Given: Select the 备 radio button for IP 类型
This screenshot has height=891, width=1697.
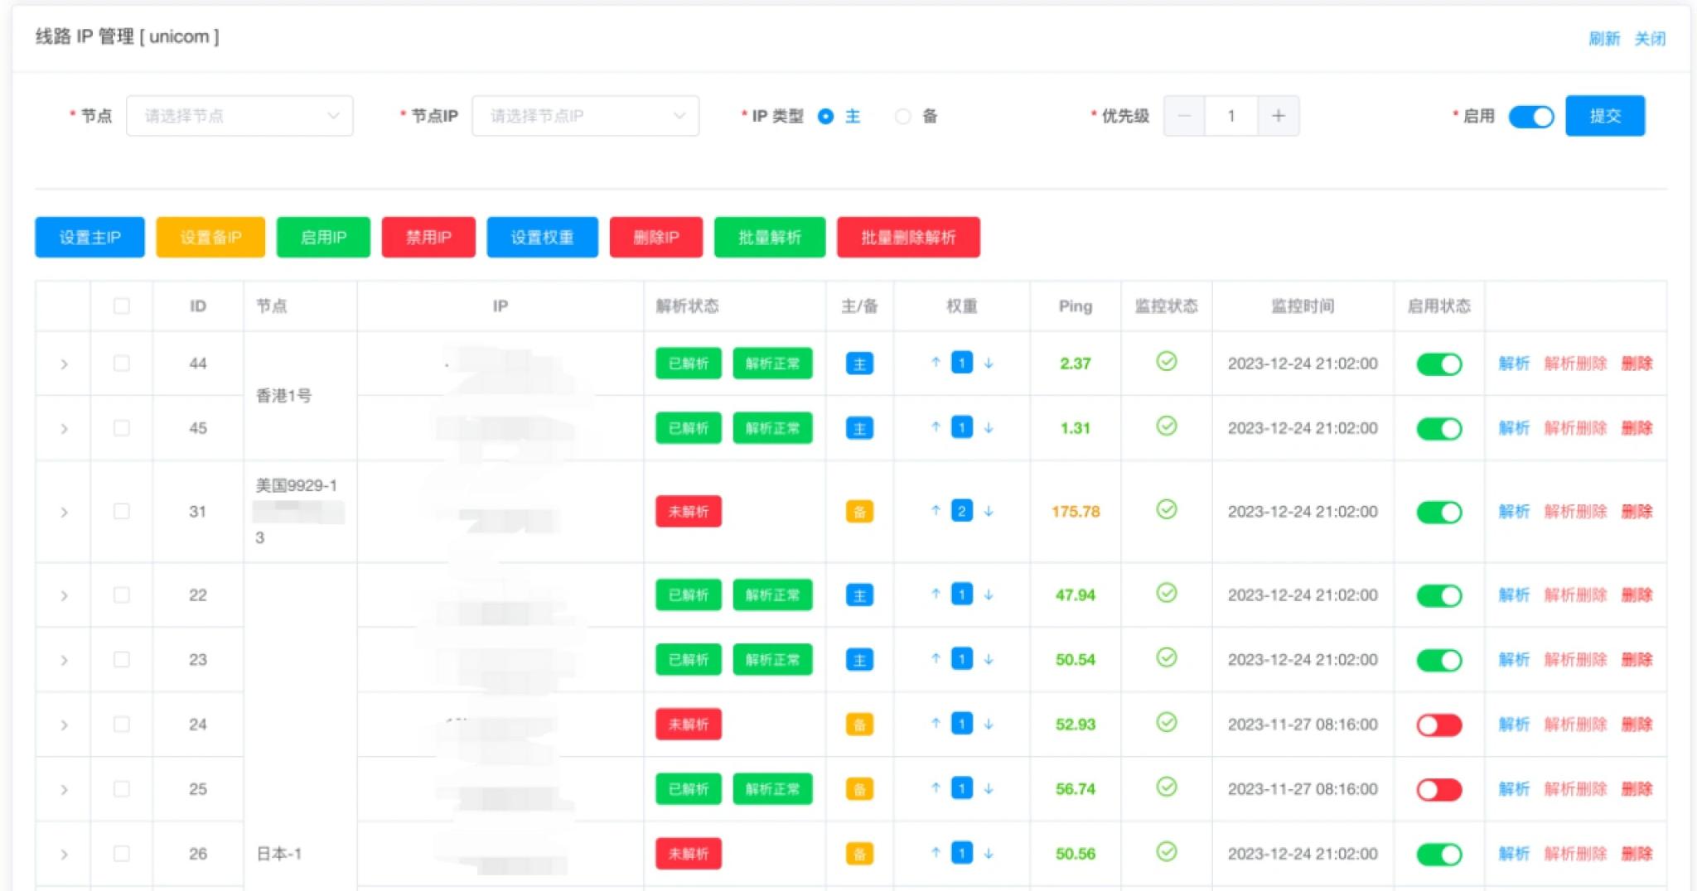Looking at the screenshot, I should coord(902,116).
